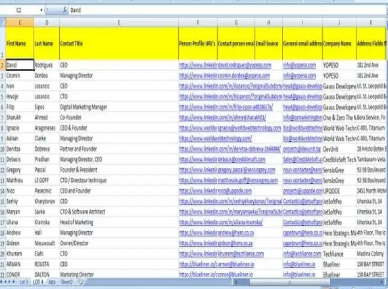Select column J header

tap(339, 22)
